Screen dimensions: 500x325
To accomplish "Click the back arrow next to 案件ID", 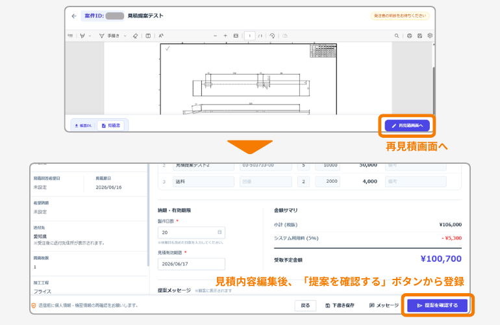I will click(74, 16).
